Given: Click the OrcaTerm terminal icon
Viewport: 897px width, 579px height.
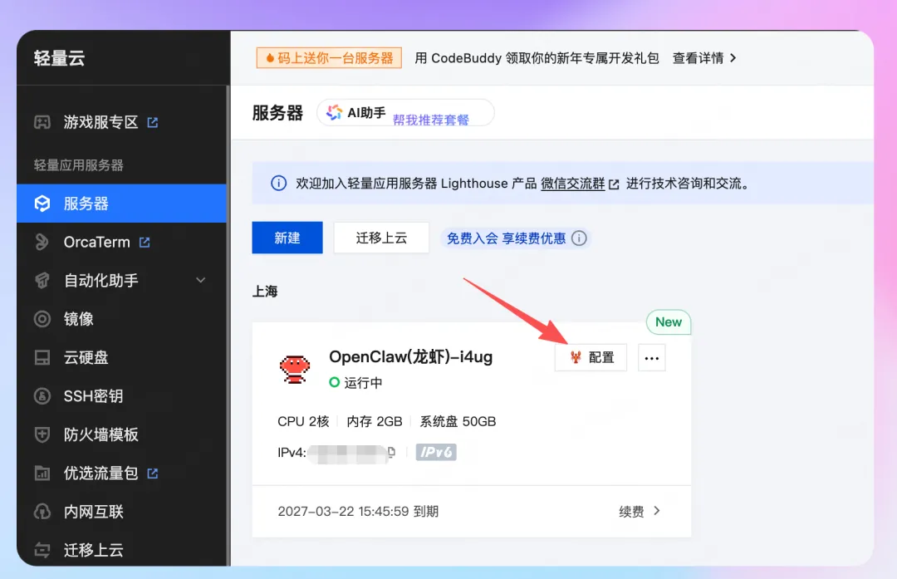Looking at the screenshot, I should (x=42, y=242).
